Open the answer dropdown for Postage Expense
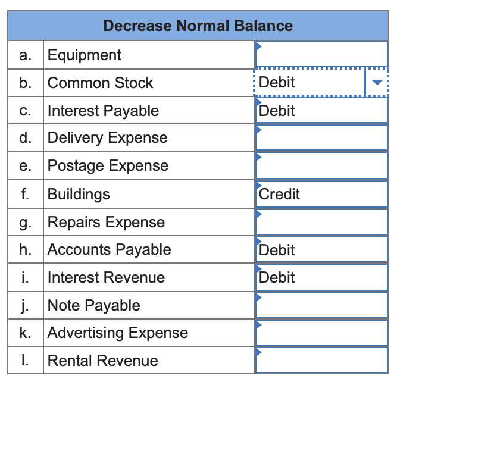 pos(321,165)
